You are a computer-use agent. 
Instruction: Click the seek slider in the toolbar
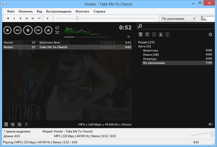[105, 18]
